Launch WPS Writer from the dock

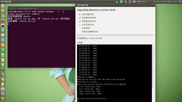3,40
